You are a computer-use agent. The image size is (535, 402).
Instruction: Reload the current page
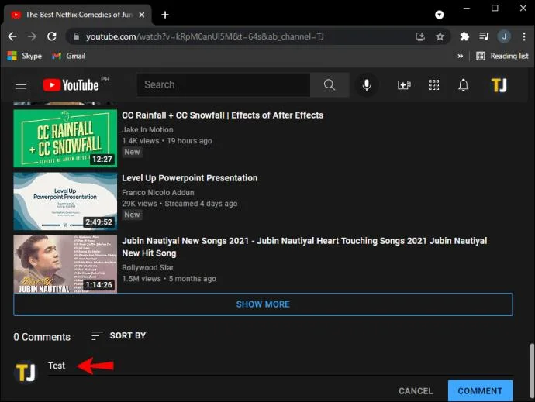tap(52, 36)
